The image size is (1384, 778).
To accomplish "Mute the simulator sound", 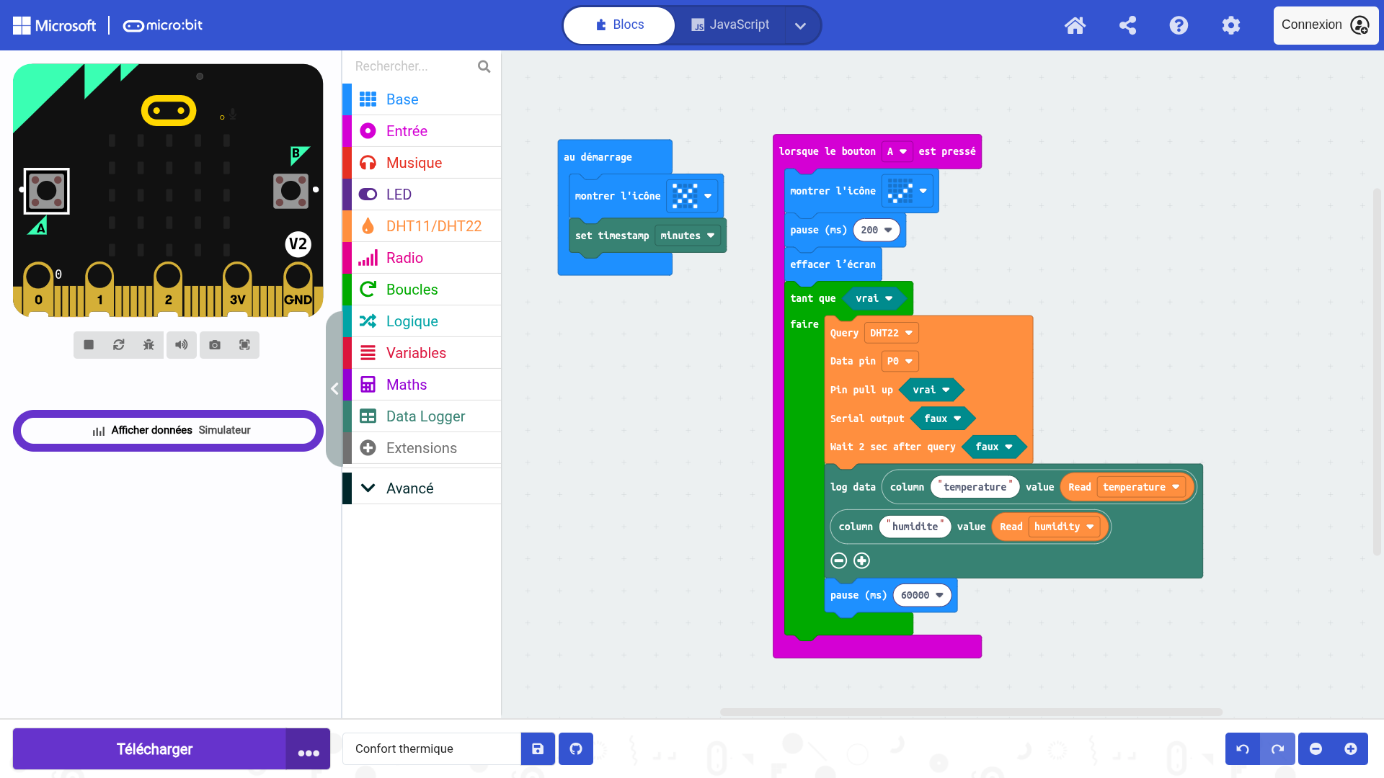I will pos(182,345).
